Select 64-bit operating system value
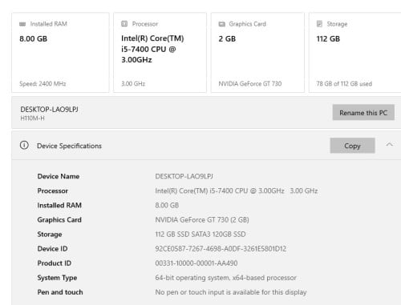 tap(225, 278)
